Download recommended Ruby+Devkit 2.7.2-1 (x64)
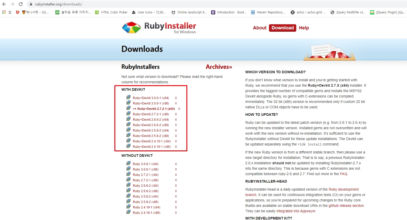 pos(154,109)
